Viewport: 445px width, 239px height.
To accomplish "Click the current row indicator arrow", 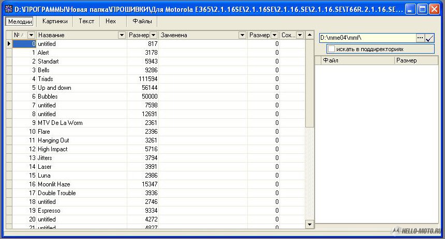I will (9, 43).
